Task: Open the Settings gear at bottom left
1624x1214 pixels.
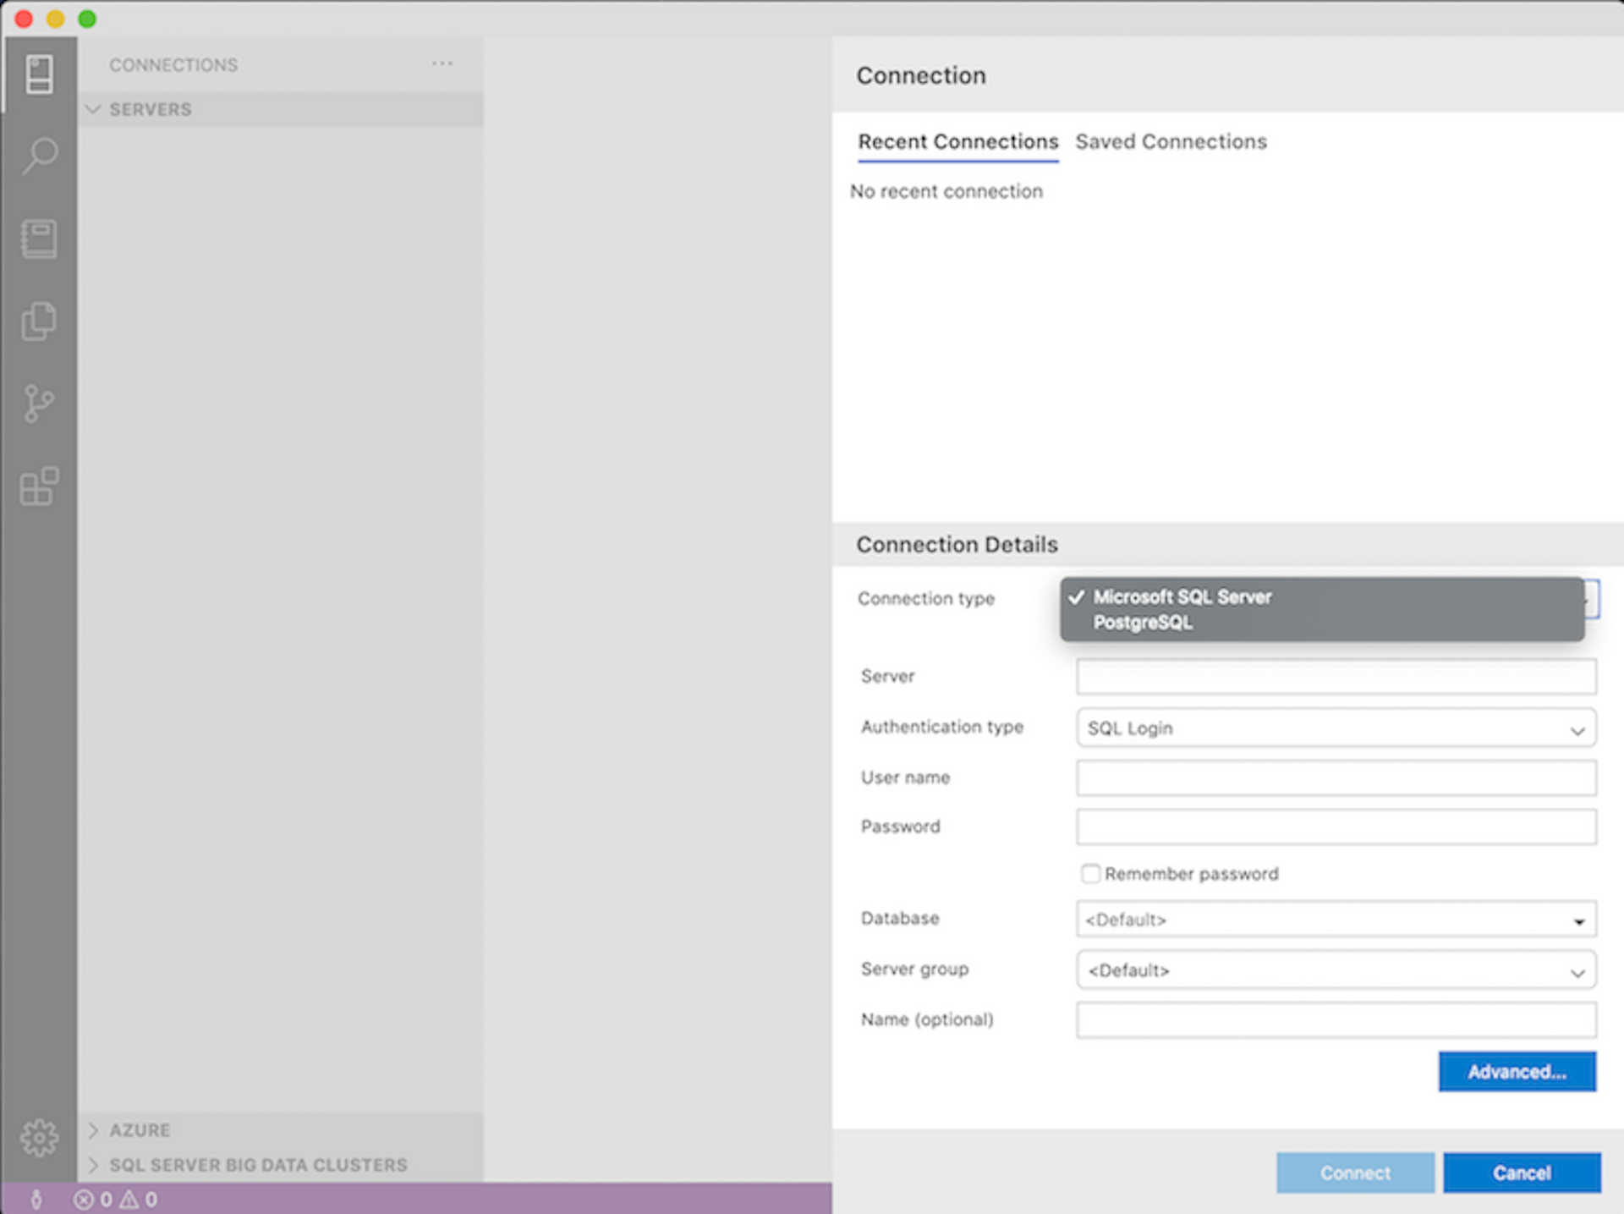Action: pos(39,1138)
